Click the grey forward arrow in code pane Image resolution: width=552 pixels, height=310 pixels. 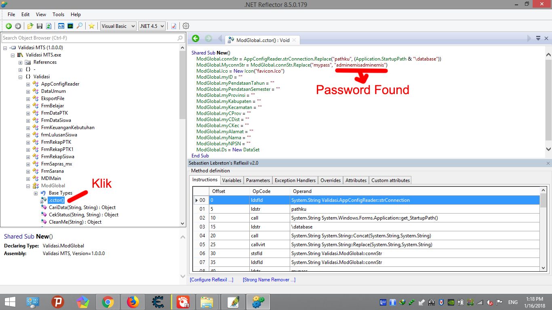pos(209,38)
